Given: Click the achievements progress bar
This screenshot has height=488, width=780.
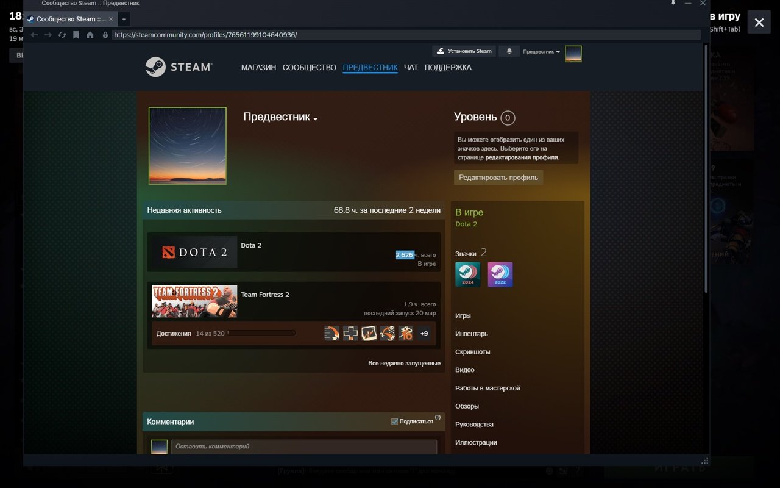Looking at the screenshot, I should pyautogui.click(x=261, y=333).
